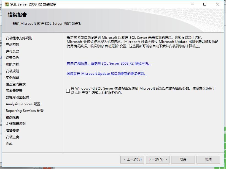Select 设置角色 step in sidebar

point(12,58)
